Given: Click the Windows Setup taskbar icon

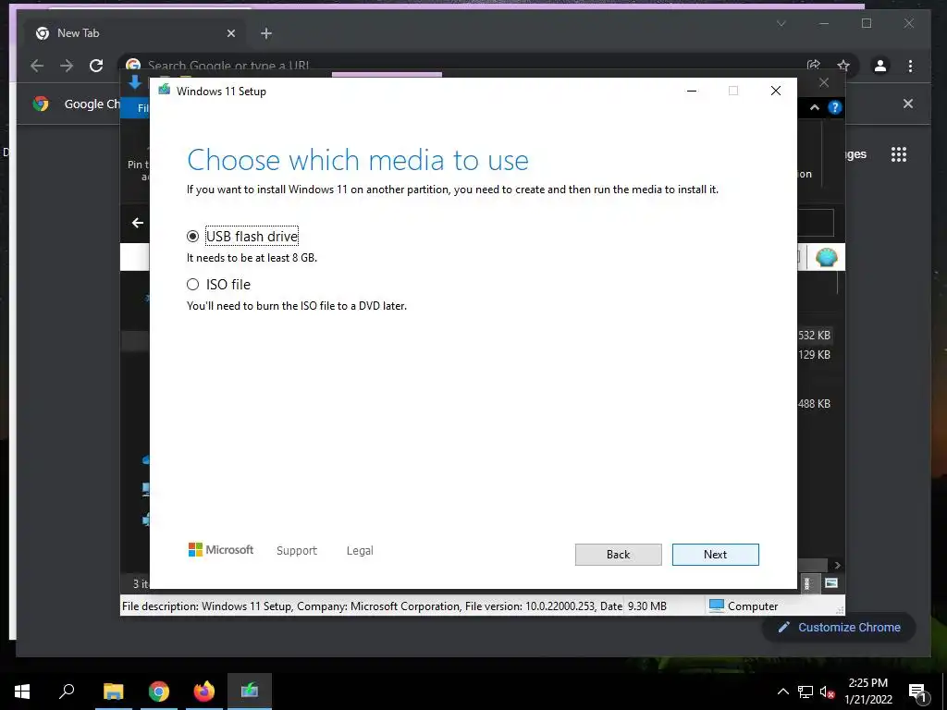Looking at the screenshot, I should (250, 692).
